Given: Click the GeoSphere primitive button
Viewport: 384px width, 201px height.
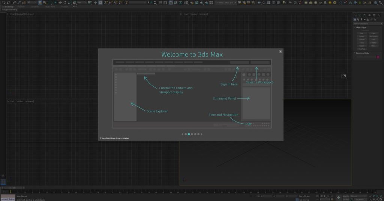Looking at the screenshot, I should tap(373, 36).
